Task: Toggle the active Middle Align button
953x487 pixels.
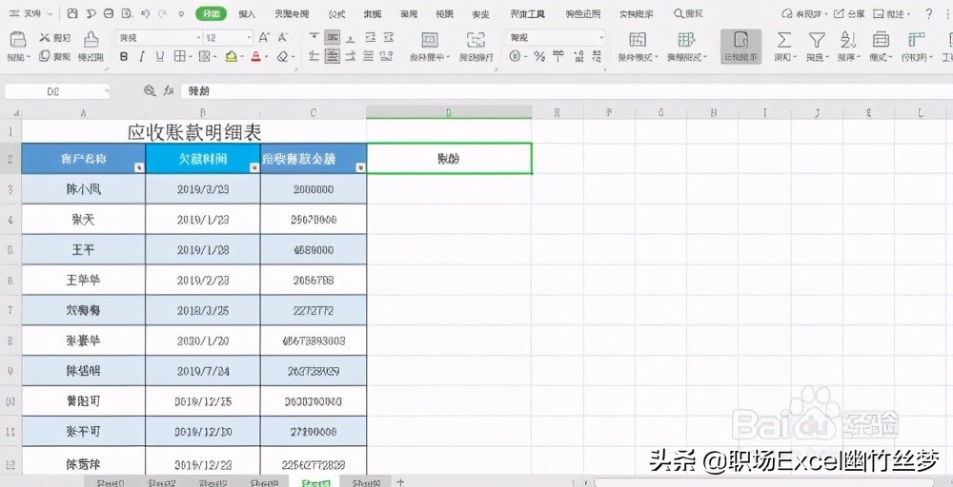Action: click(332, 38)
